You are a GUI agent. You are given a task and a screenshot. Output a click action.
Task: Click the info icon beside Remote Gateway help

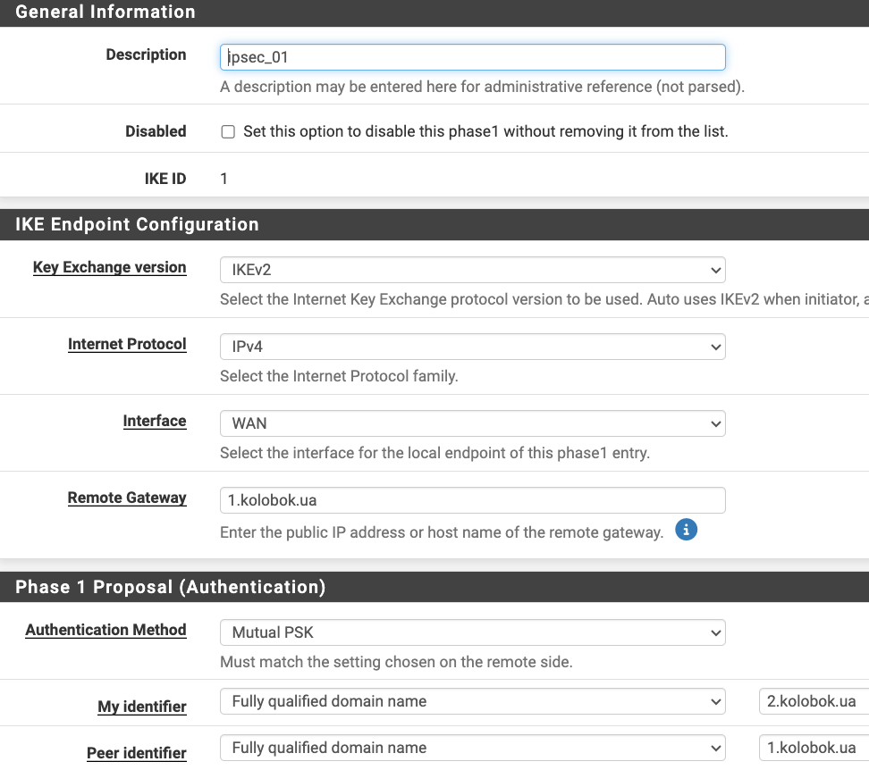pyautogui.click(x=686, y=530)
